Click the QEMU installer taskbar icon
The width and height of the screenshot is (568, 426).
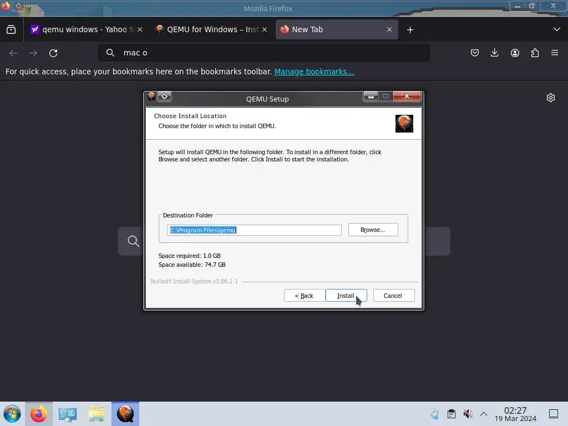pyautogui.click(x=125, y=414)
